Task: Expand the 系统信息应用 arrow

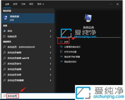Action: (x=50, y=69)
